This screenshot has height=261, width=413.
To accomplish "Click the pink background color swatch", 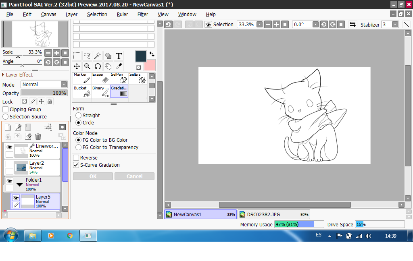I will (150, 65).
